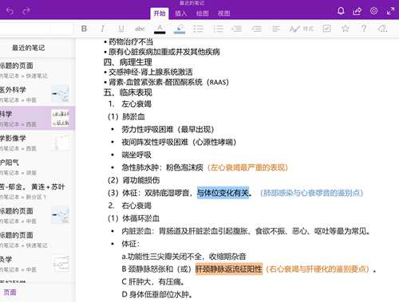The height and width of the screenshot is (302, 399).
Task: Toggle underline formatting
Action: pos(121,29)
